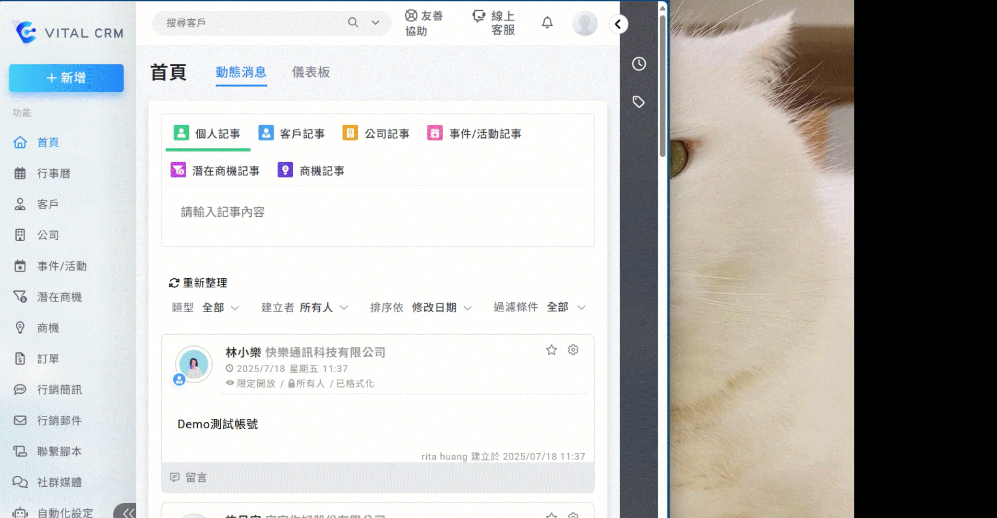Click 重新整理 refresh
Viewport: 997px width, 518px height.
[x=198, y=283]
